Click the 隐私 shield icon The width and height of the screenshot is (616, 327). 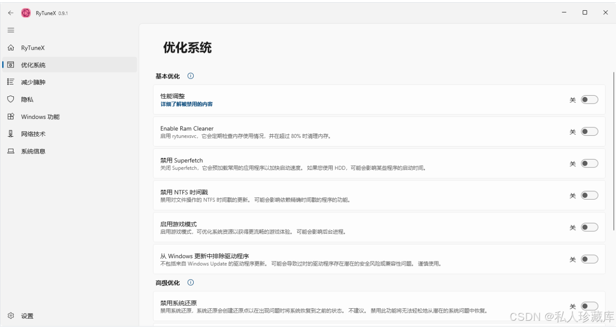[x=11, y=99]
